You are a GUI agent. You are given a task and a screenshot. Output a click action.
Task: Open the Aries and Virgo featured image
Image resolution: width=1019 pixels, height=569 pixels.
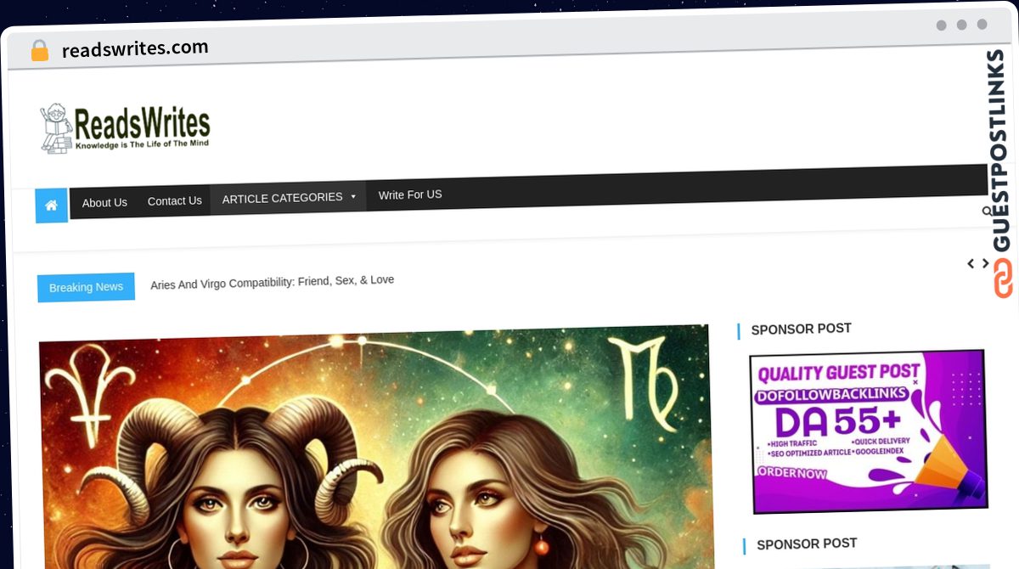(374, 448)
